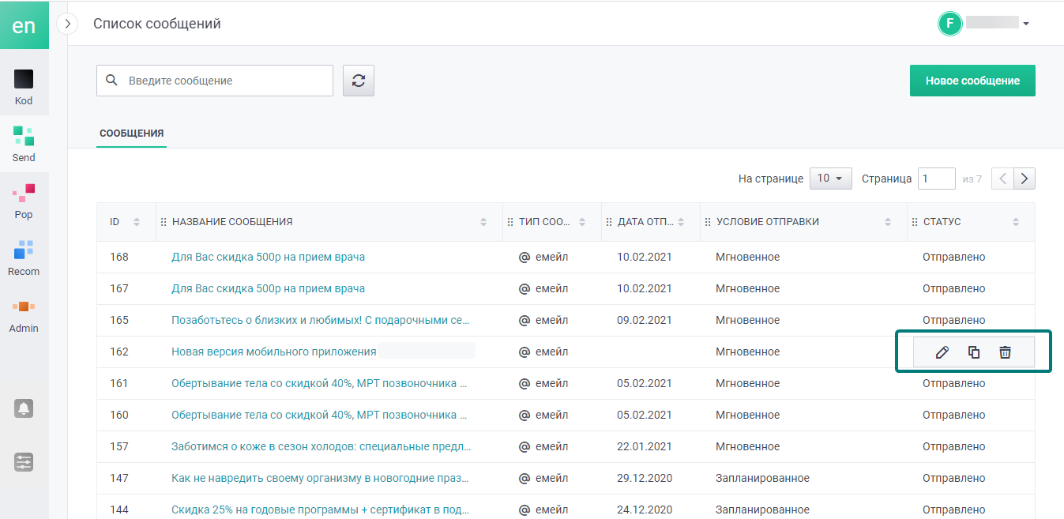1064x519 pixels.
Task: Click the date 29.12.2020 cell
Action: 645,478
